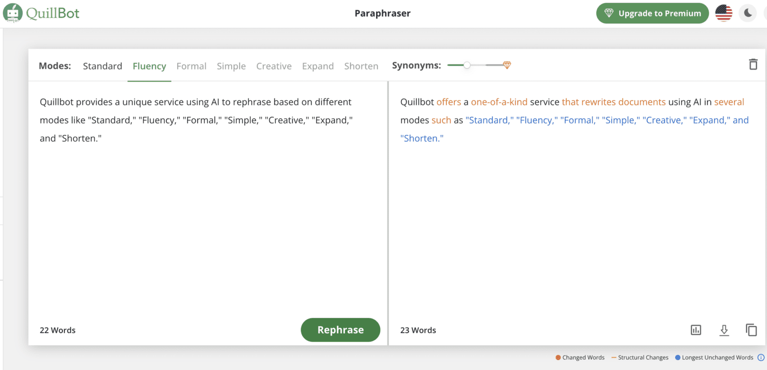Open synonyms for "one-of-a-kind" in output

pyautogui.click(x=499, y=102)
